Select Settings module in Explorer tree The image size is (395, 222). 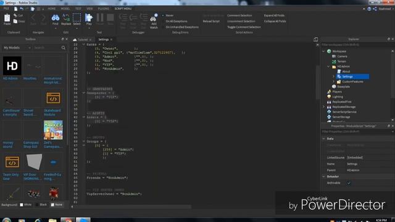coord(352,76)
